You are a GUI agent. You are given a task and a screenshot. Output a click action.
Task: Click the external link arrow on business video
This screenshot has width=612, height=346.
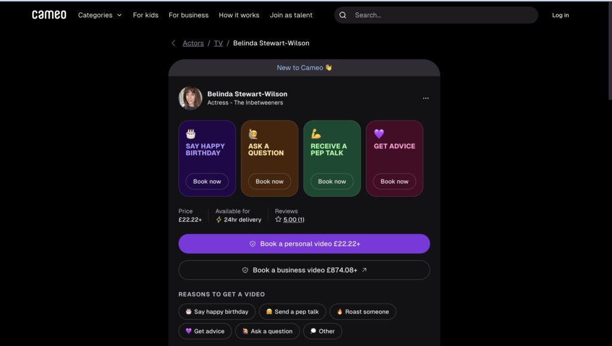pyautogui.click(x=364, y=270)
